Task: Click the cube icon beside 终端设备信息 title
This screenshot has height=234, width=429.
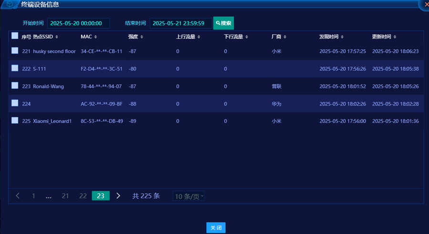Action: click(10, 4)
